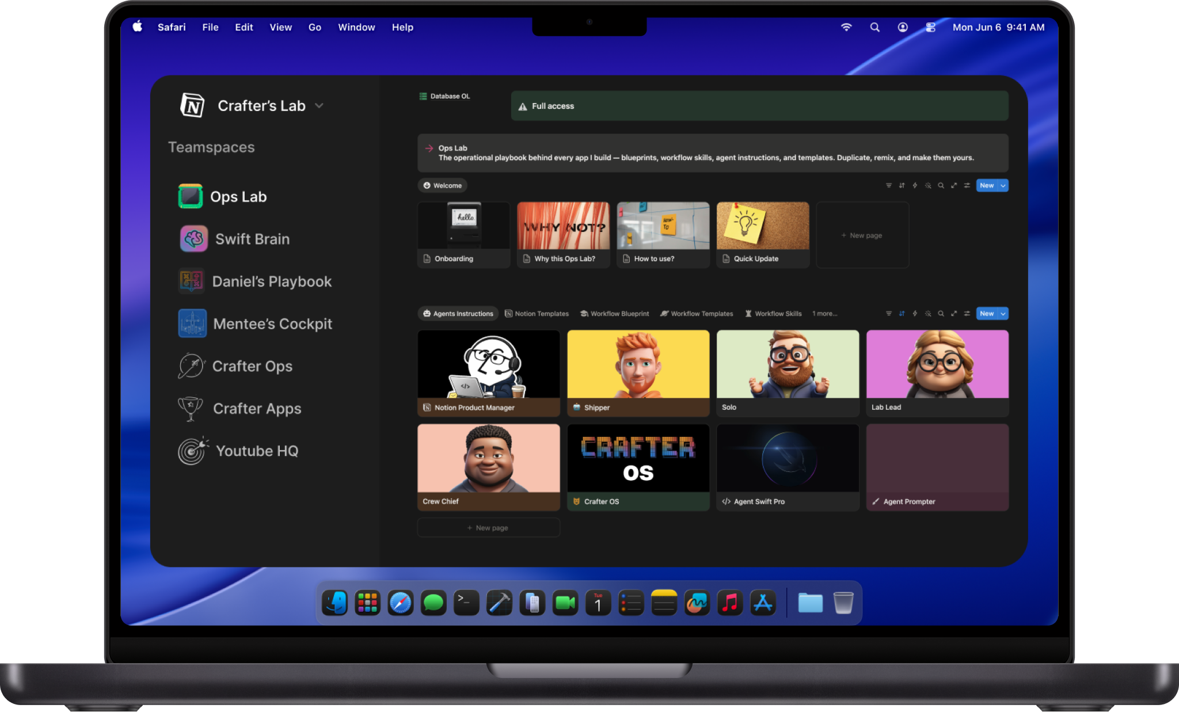The height and width of the screenshot is (712, 1179).
Task: Open Control Center from the menu bar
Action: click(930, 27)
